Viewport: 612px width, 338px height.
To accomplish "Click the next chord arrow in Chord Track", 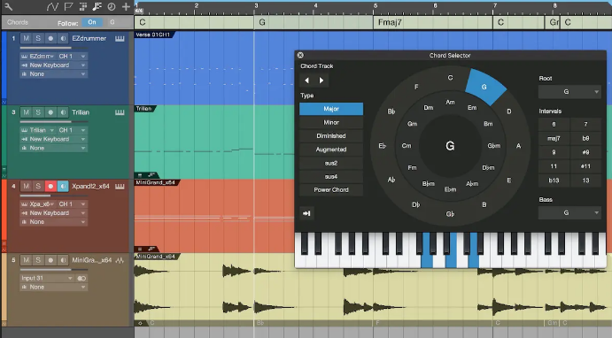I will [321, 81].
